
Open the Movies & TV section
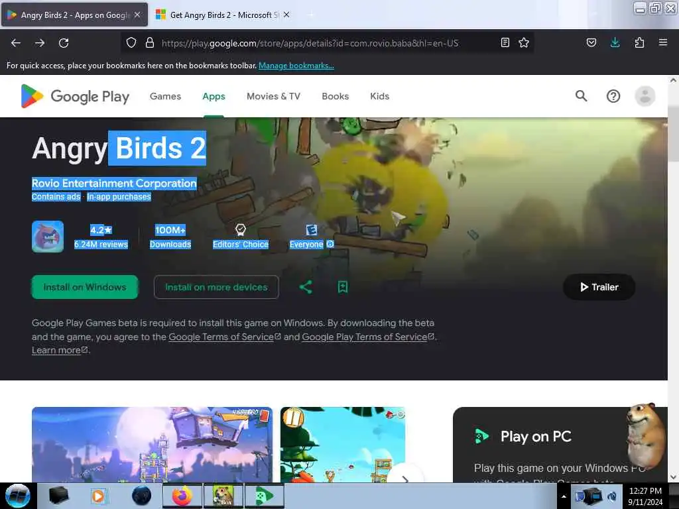click(x=273, y=96)
